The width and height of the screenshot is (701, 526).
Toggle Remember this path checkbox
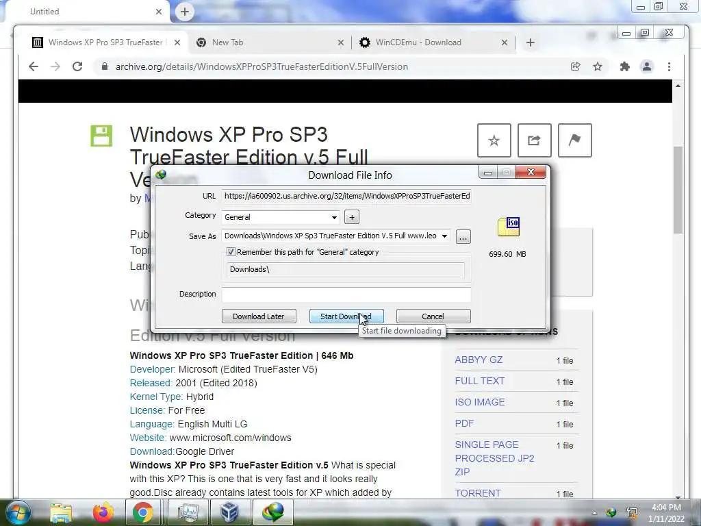coord(231,252)
